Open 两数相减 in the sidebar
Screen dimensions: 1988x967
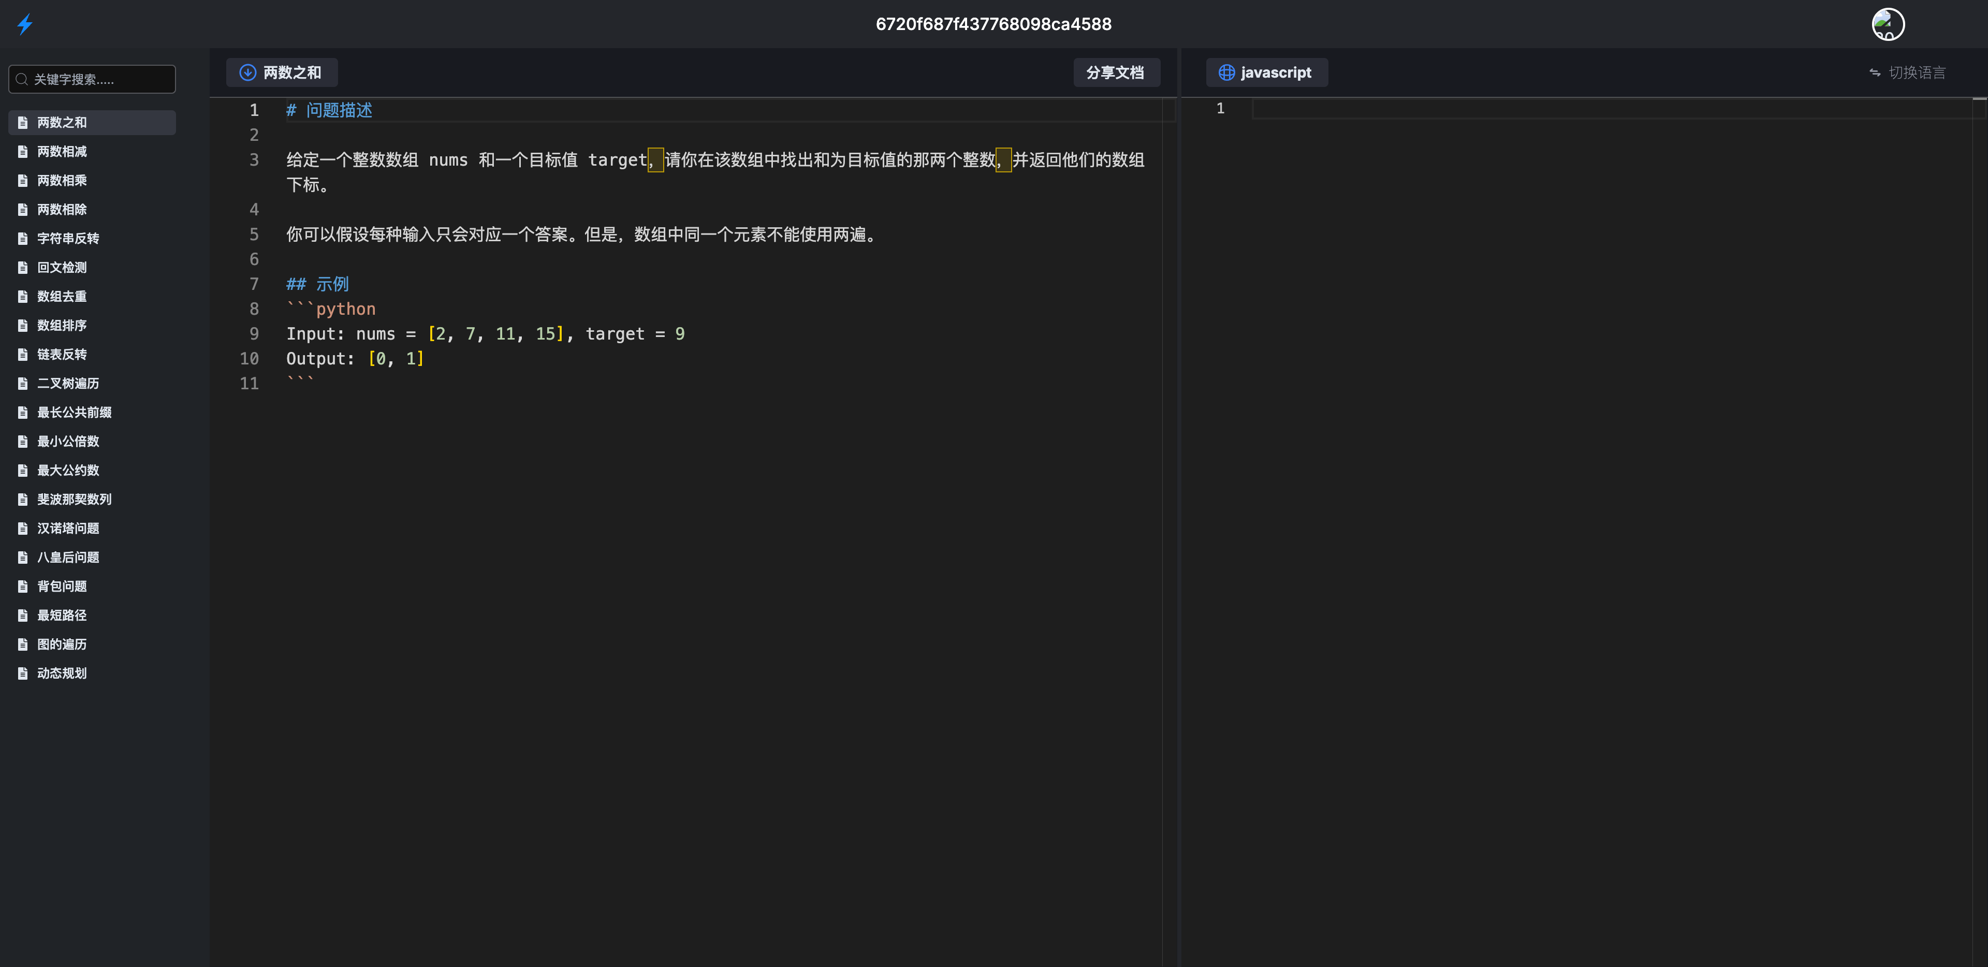[62, 151]
